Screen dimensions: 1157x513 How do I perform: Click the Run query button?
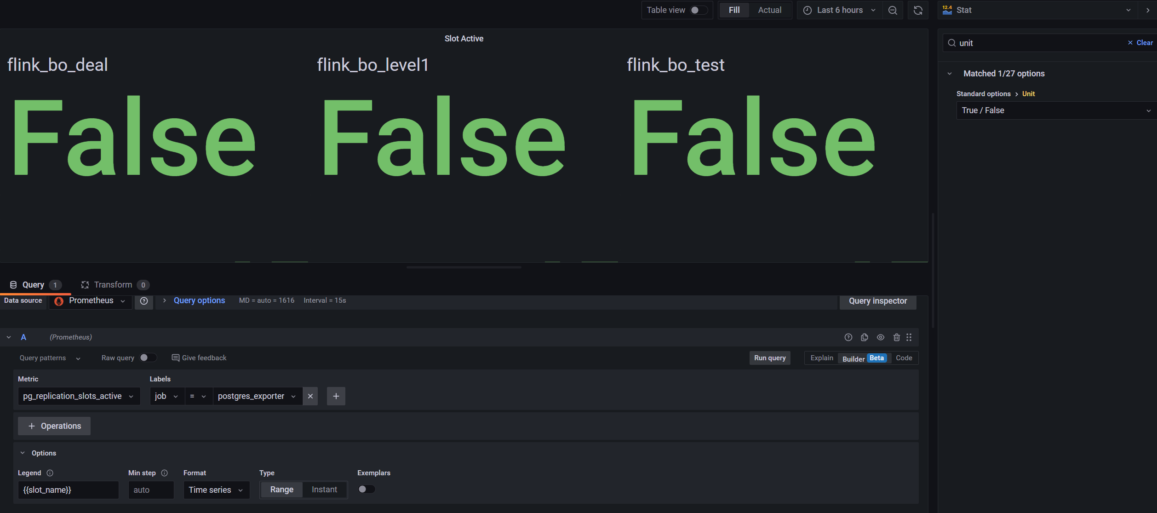[x=769, y=357]
